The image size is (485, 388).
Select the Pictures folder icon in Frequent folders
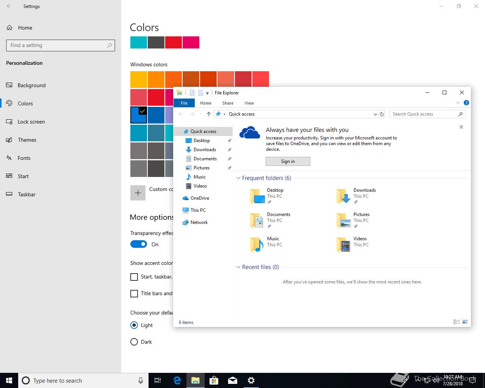pos(344,221)
